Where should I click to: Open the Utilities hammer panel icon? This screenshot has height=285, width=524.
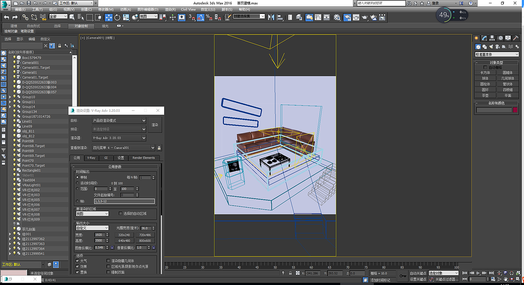click(x=516, y=38)
